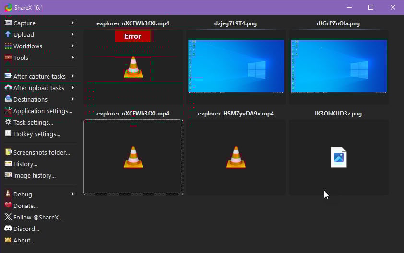Expand the Tools submenu arrow
Image resolution: width=404 pixels, height=253 pixels.
tap(73, 57)
